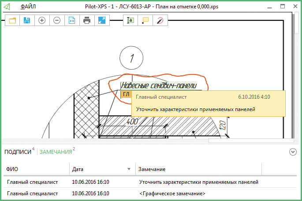Switch to the ПОДПИСИ tab
This screenshot has width=302, height=201.
coord(18,152)
